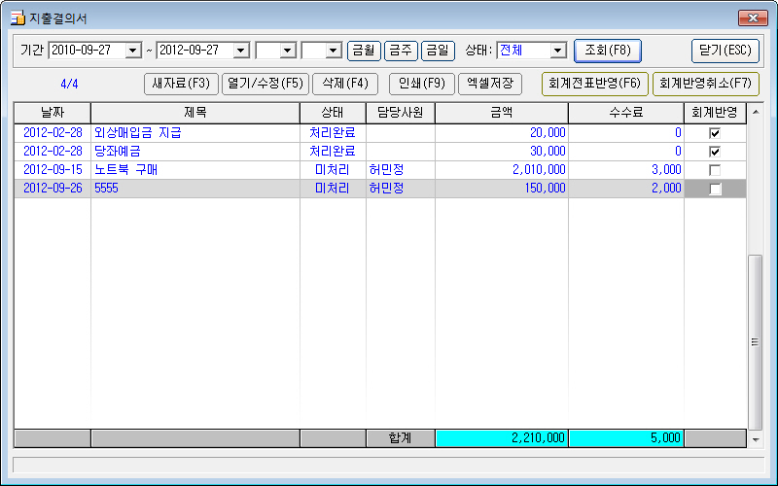Create new record with 새자료(F3)
This screenshot has height=486, width=778.
click(181, 84)
